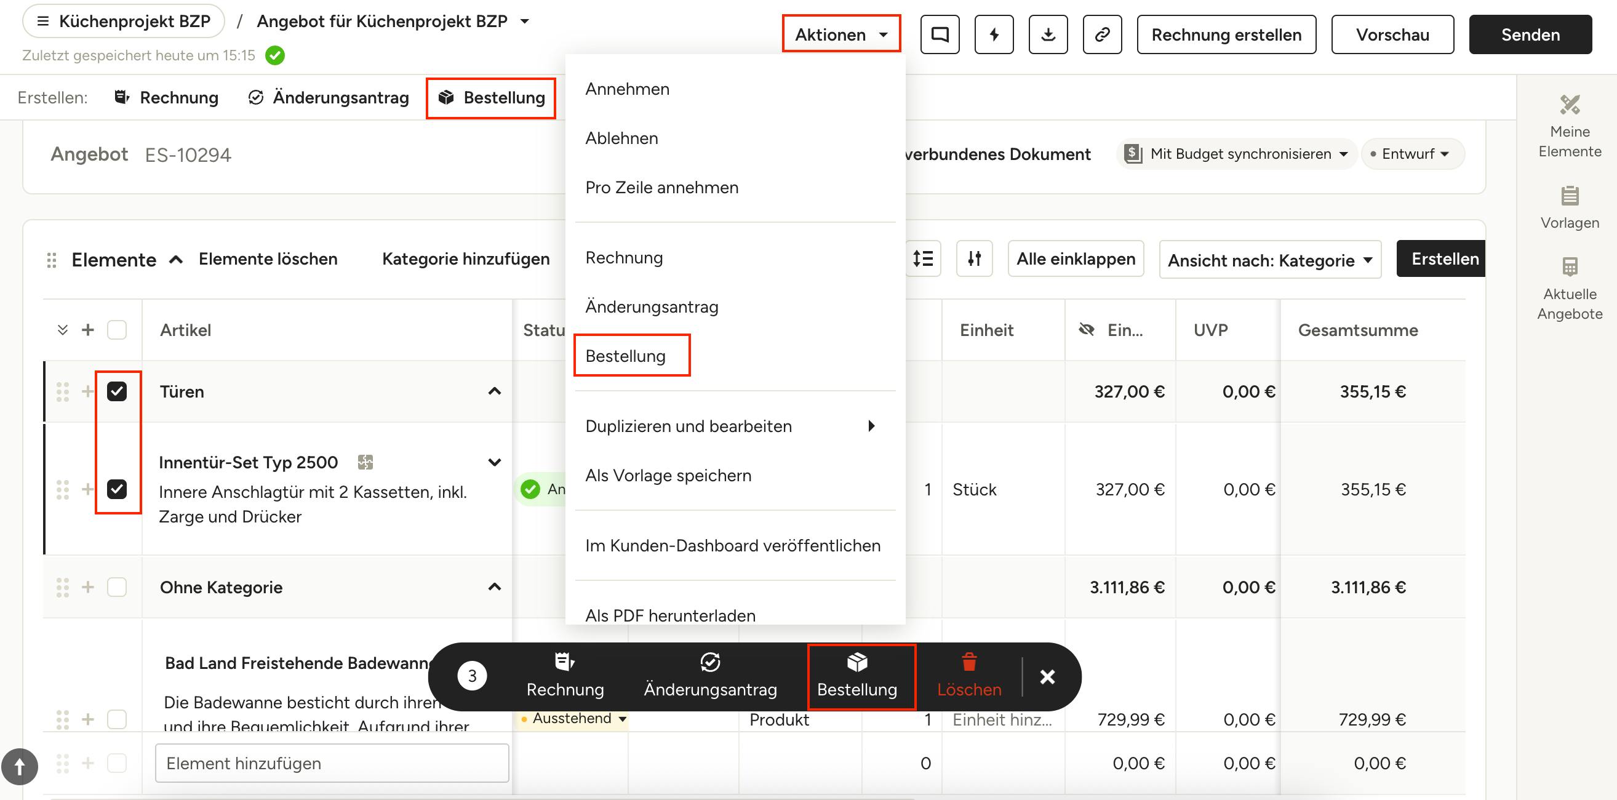Viewport: 1617px width, 800px height.
Task: Click Rechnung in Erstellen bar
Action: tap(166, 97)
